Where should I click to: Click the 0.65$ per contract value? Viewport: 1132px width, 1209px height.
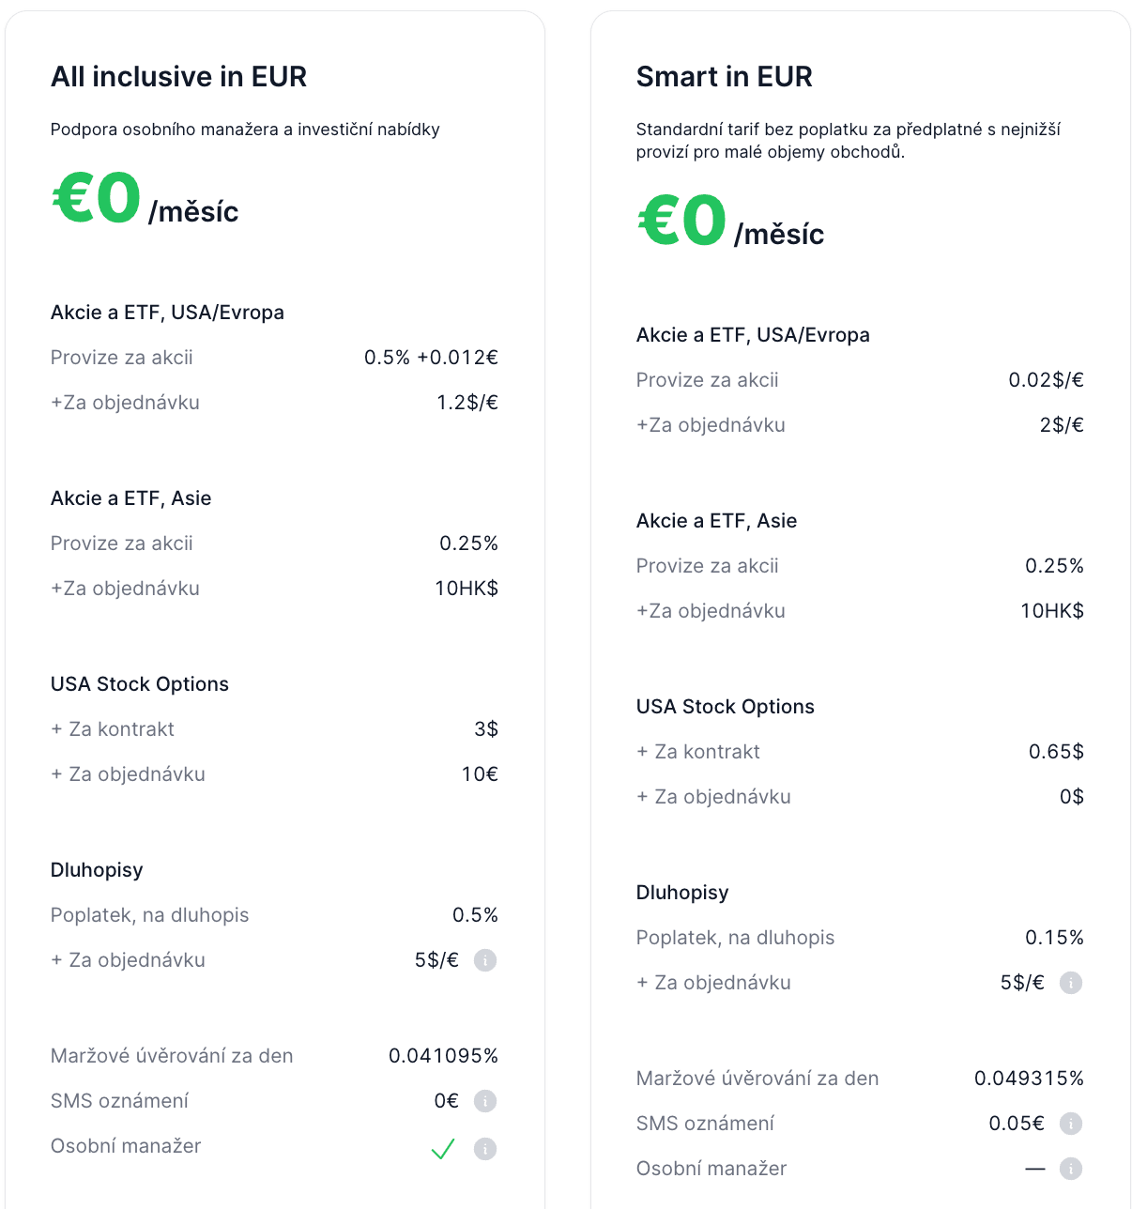(x=1056, y=752)
